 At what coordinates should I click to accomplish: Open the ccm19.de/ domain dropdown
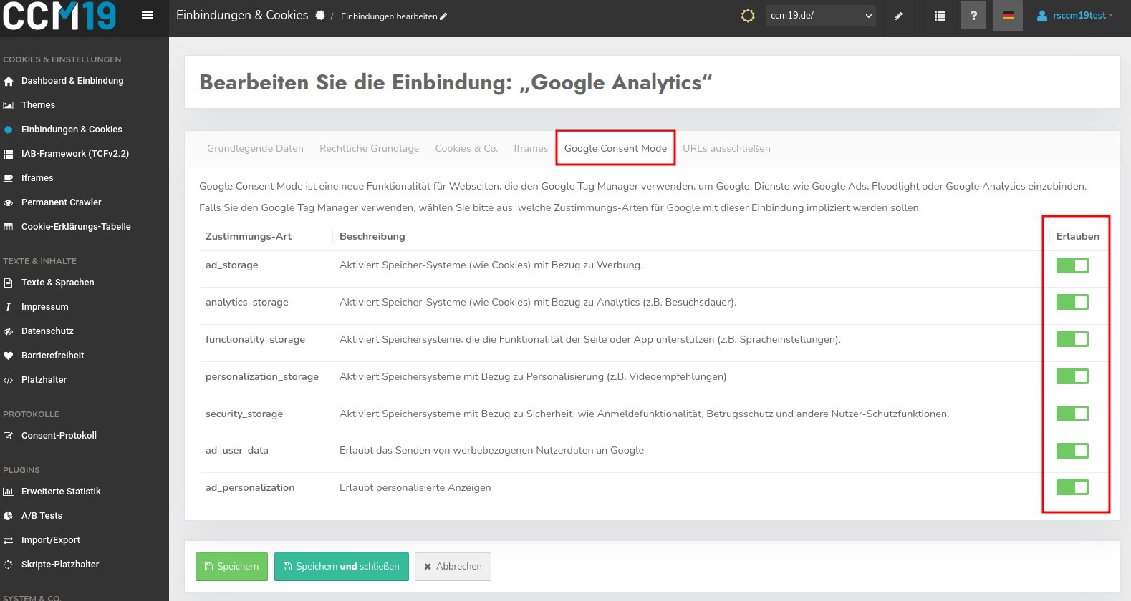tap(821, 16)
